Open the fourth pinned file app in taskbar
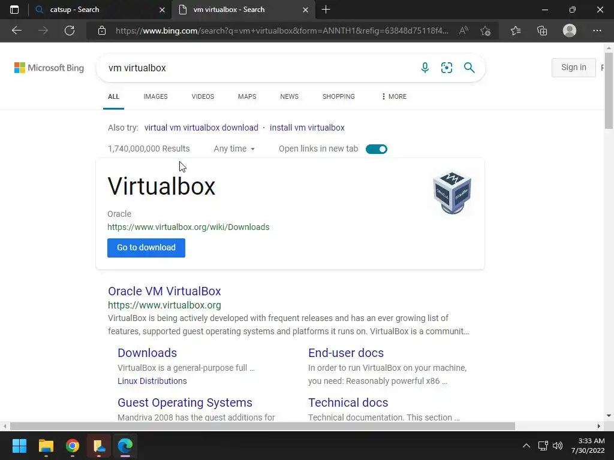 pyautogui.click(x=99, y=446)
